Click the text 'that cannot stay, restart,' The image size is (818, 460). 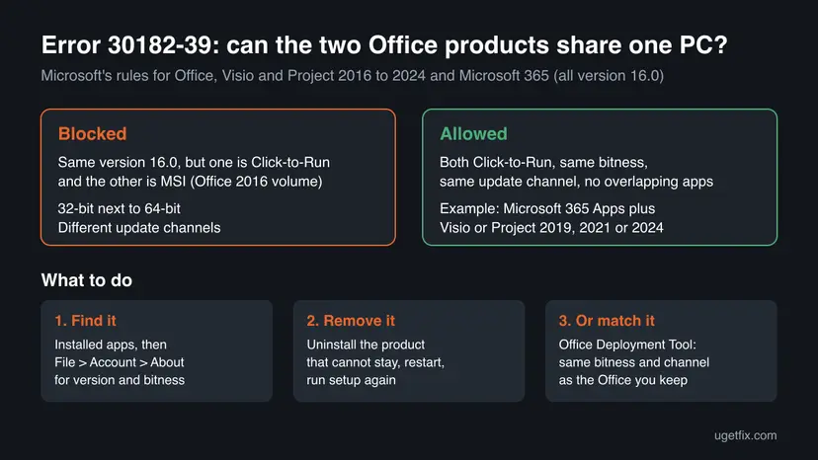[375, 362]
